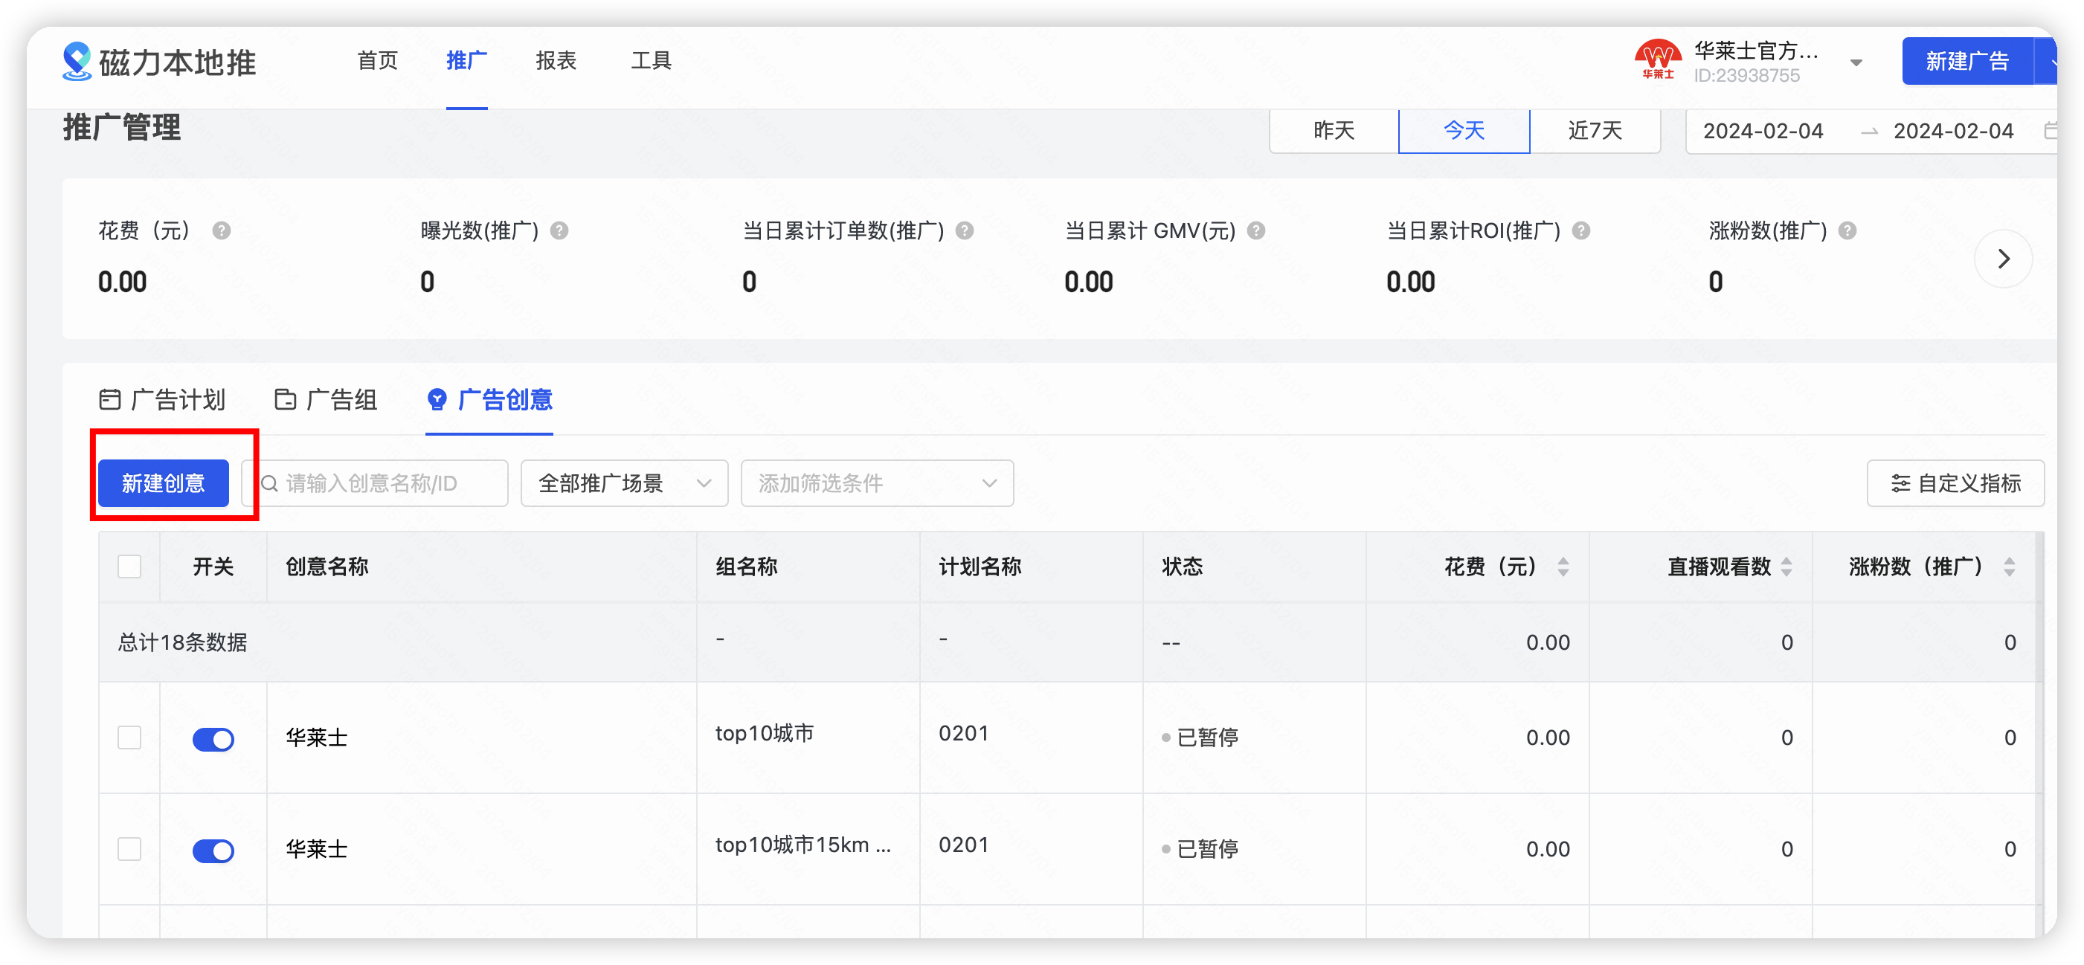The height and width of the screenshot is (965, 2084).
Task: Click question mark icon beside 曝光数(推广)
Action: pos(559,230)
